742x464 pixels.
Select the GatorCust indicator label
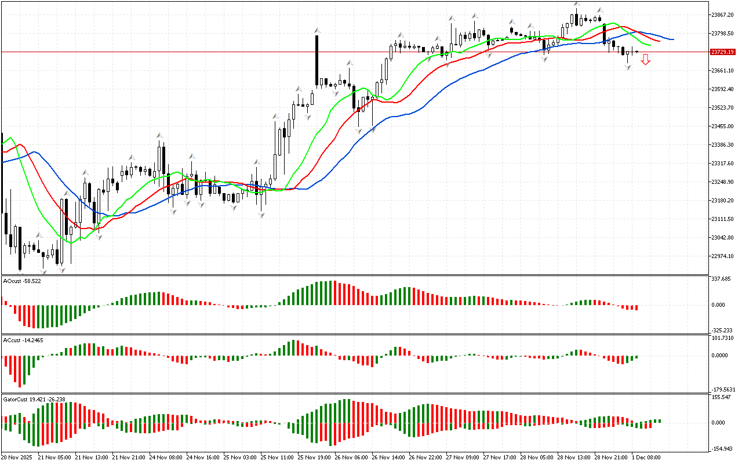pos(34,400)
